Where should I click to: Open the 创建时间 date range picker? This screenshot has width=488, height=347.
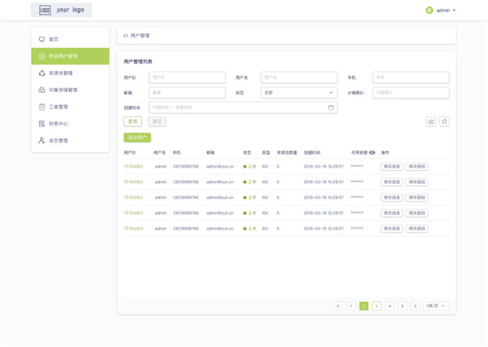(243, 107)
